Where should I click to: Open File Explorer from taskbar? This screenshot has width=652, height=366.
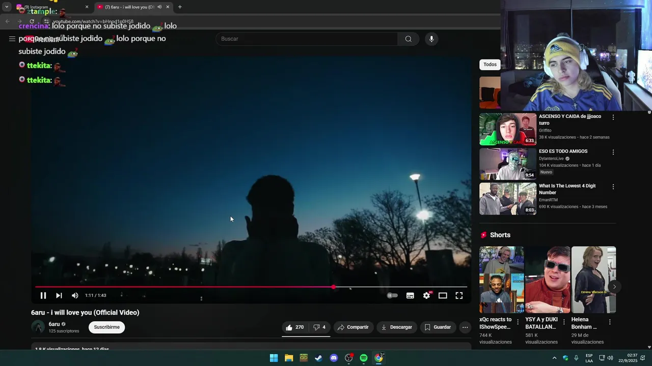tap(289, 358)
